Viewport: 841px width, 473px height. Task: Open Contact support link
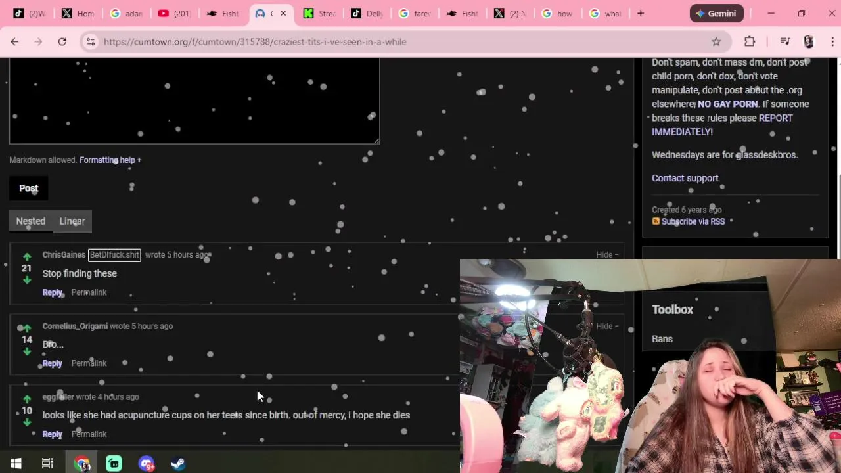[x=685, y=178]
